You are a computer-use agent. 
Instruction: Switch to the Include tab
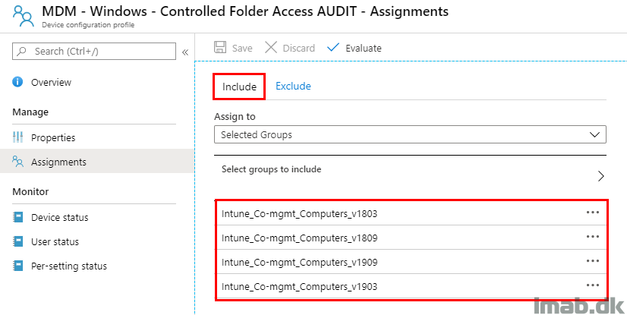[x=239, y=87]
